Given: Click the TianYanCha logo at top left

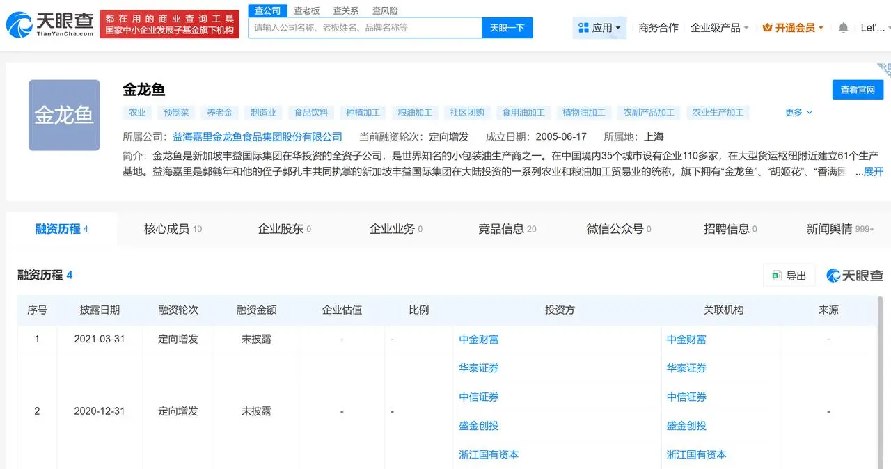Looking at the screenshot, I should (49, 25).
